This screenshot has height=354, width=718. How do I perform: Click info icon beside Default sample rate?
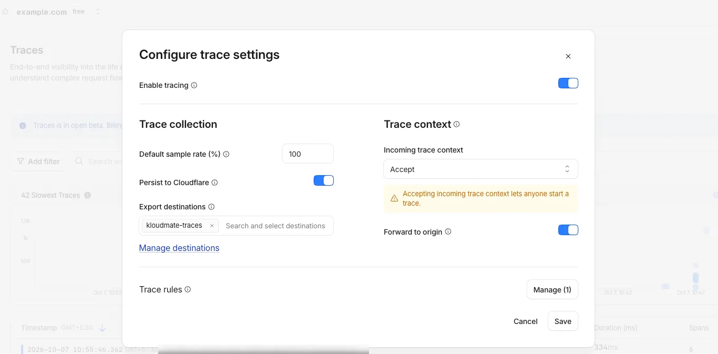[x=226, y=154]
